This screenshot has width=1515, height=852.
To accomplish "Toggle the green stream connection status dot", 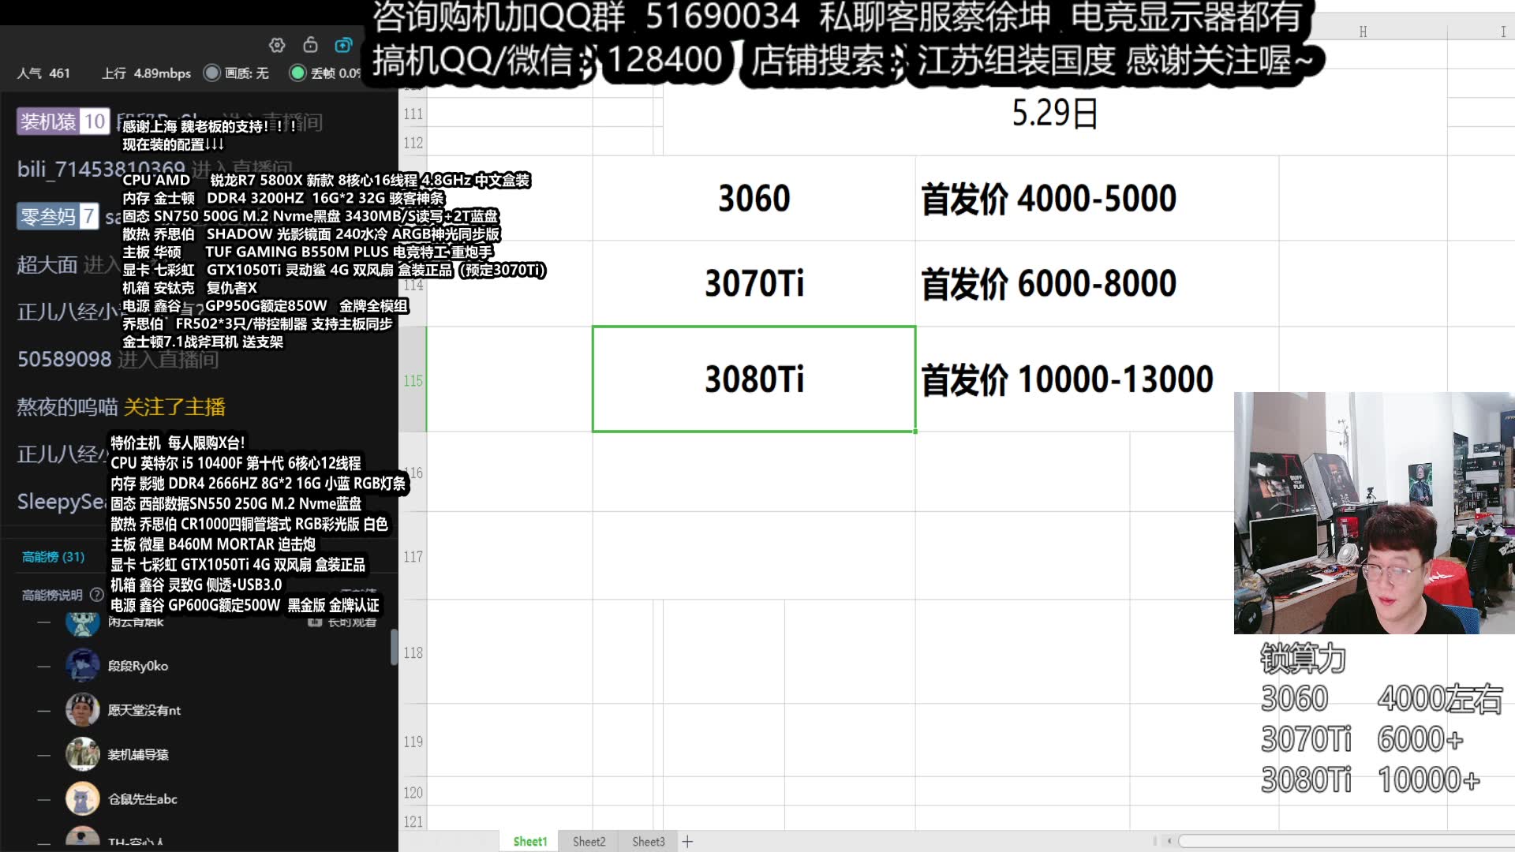I will (297, 73).
